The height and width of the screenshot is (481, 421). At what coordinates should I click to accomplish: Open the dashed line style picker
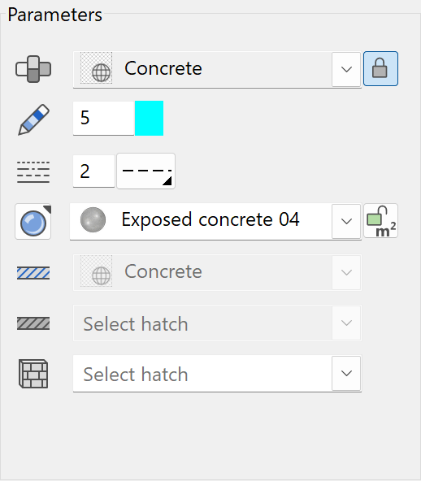coord(145,171)
